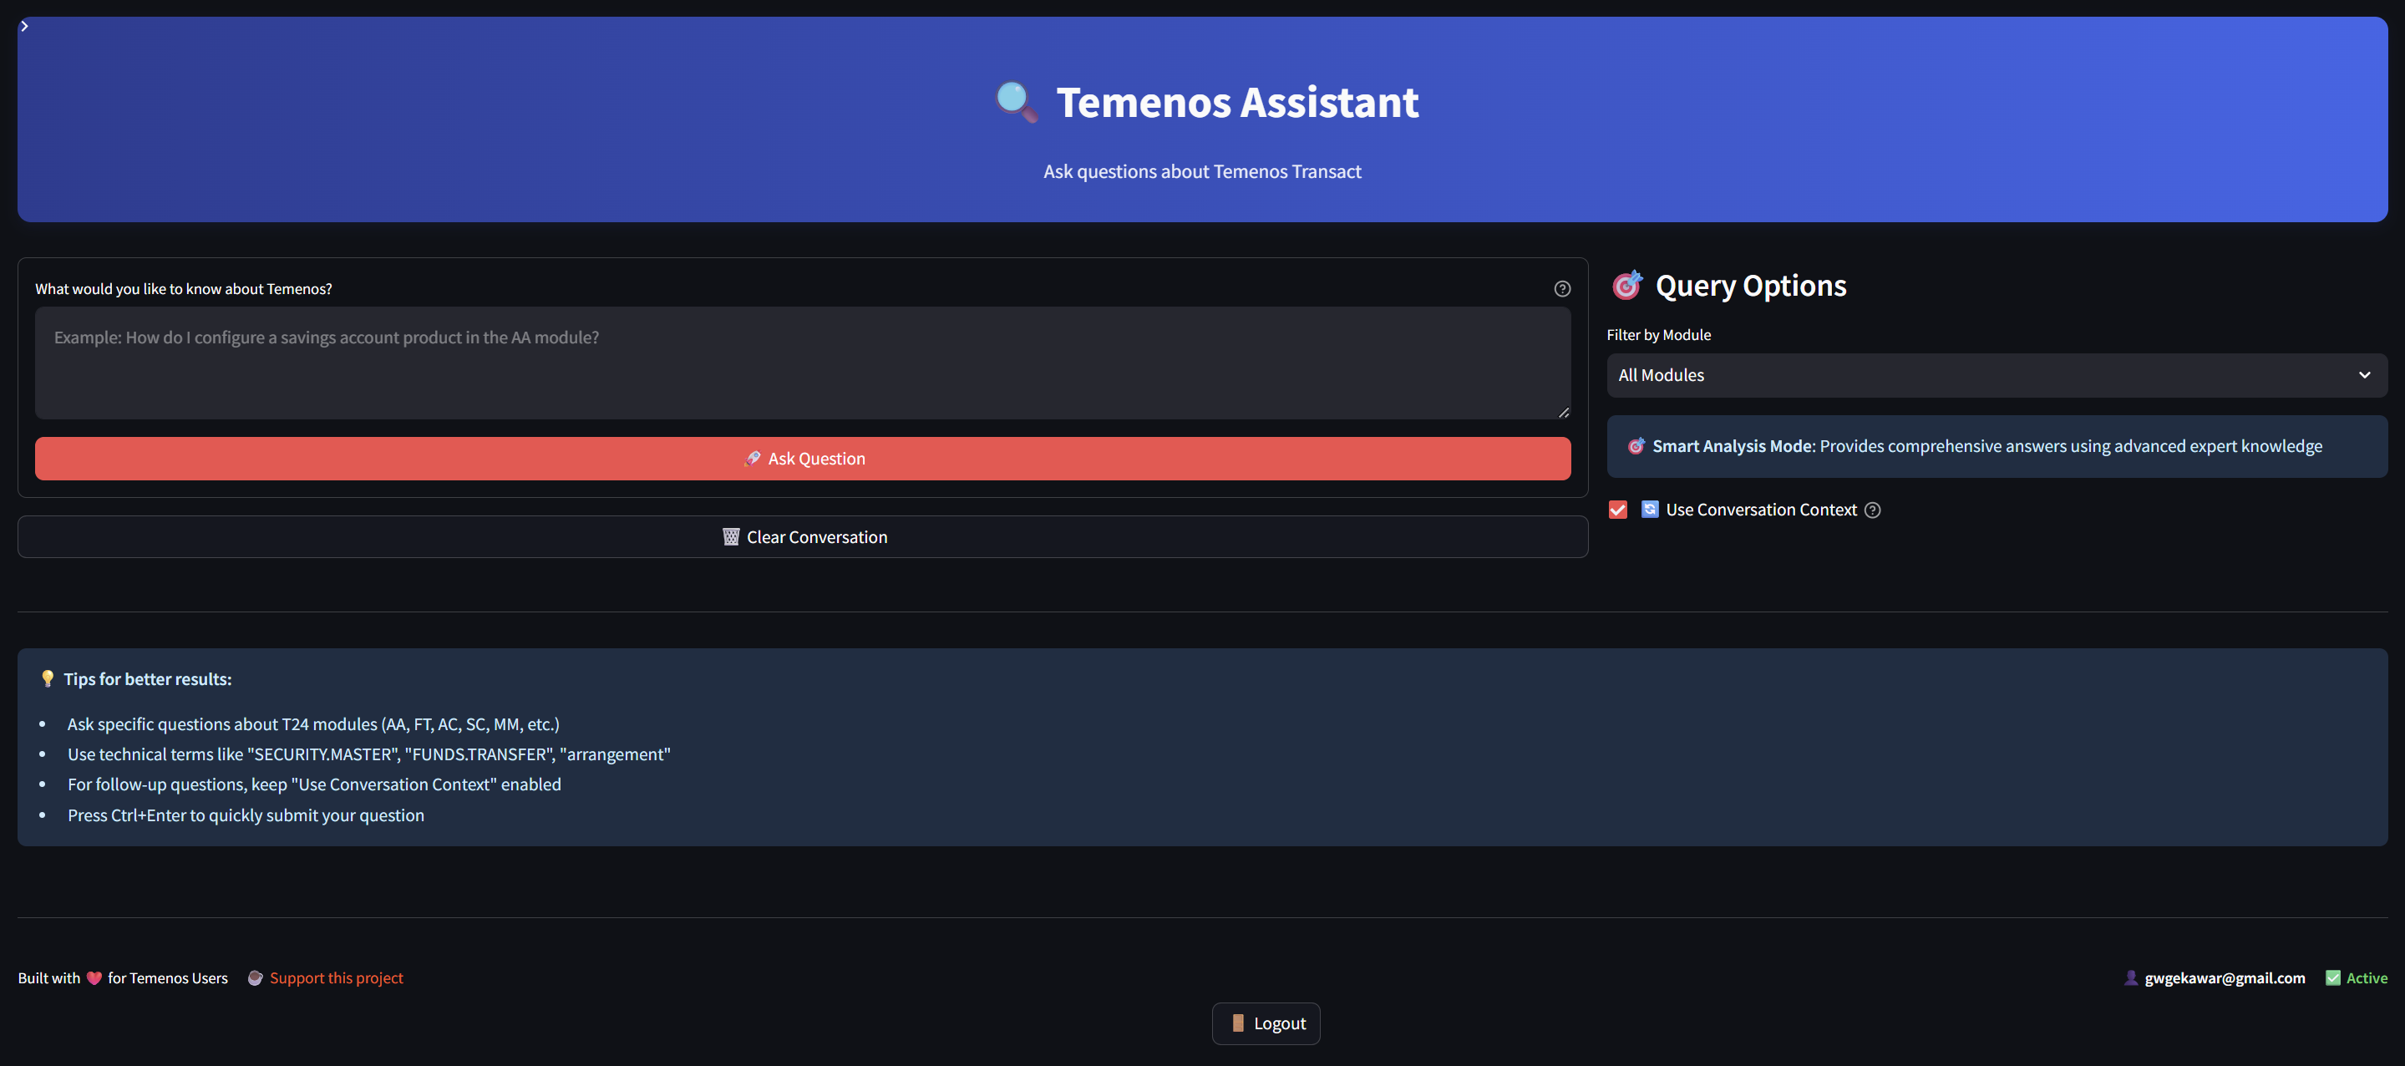This screenshot has width=2405, height=1066.
Task: Click the 'Filter by Module' label
Action: pyautogui.click(x=1658, y=335)
